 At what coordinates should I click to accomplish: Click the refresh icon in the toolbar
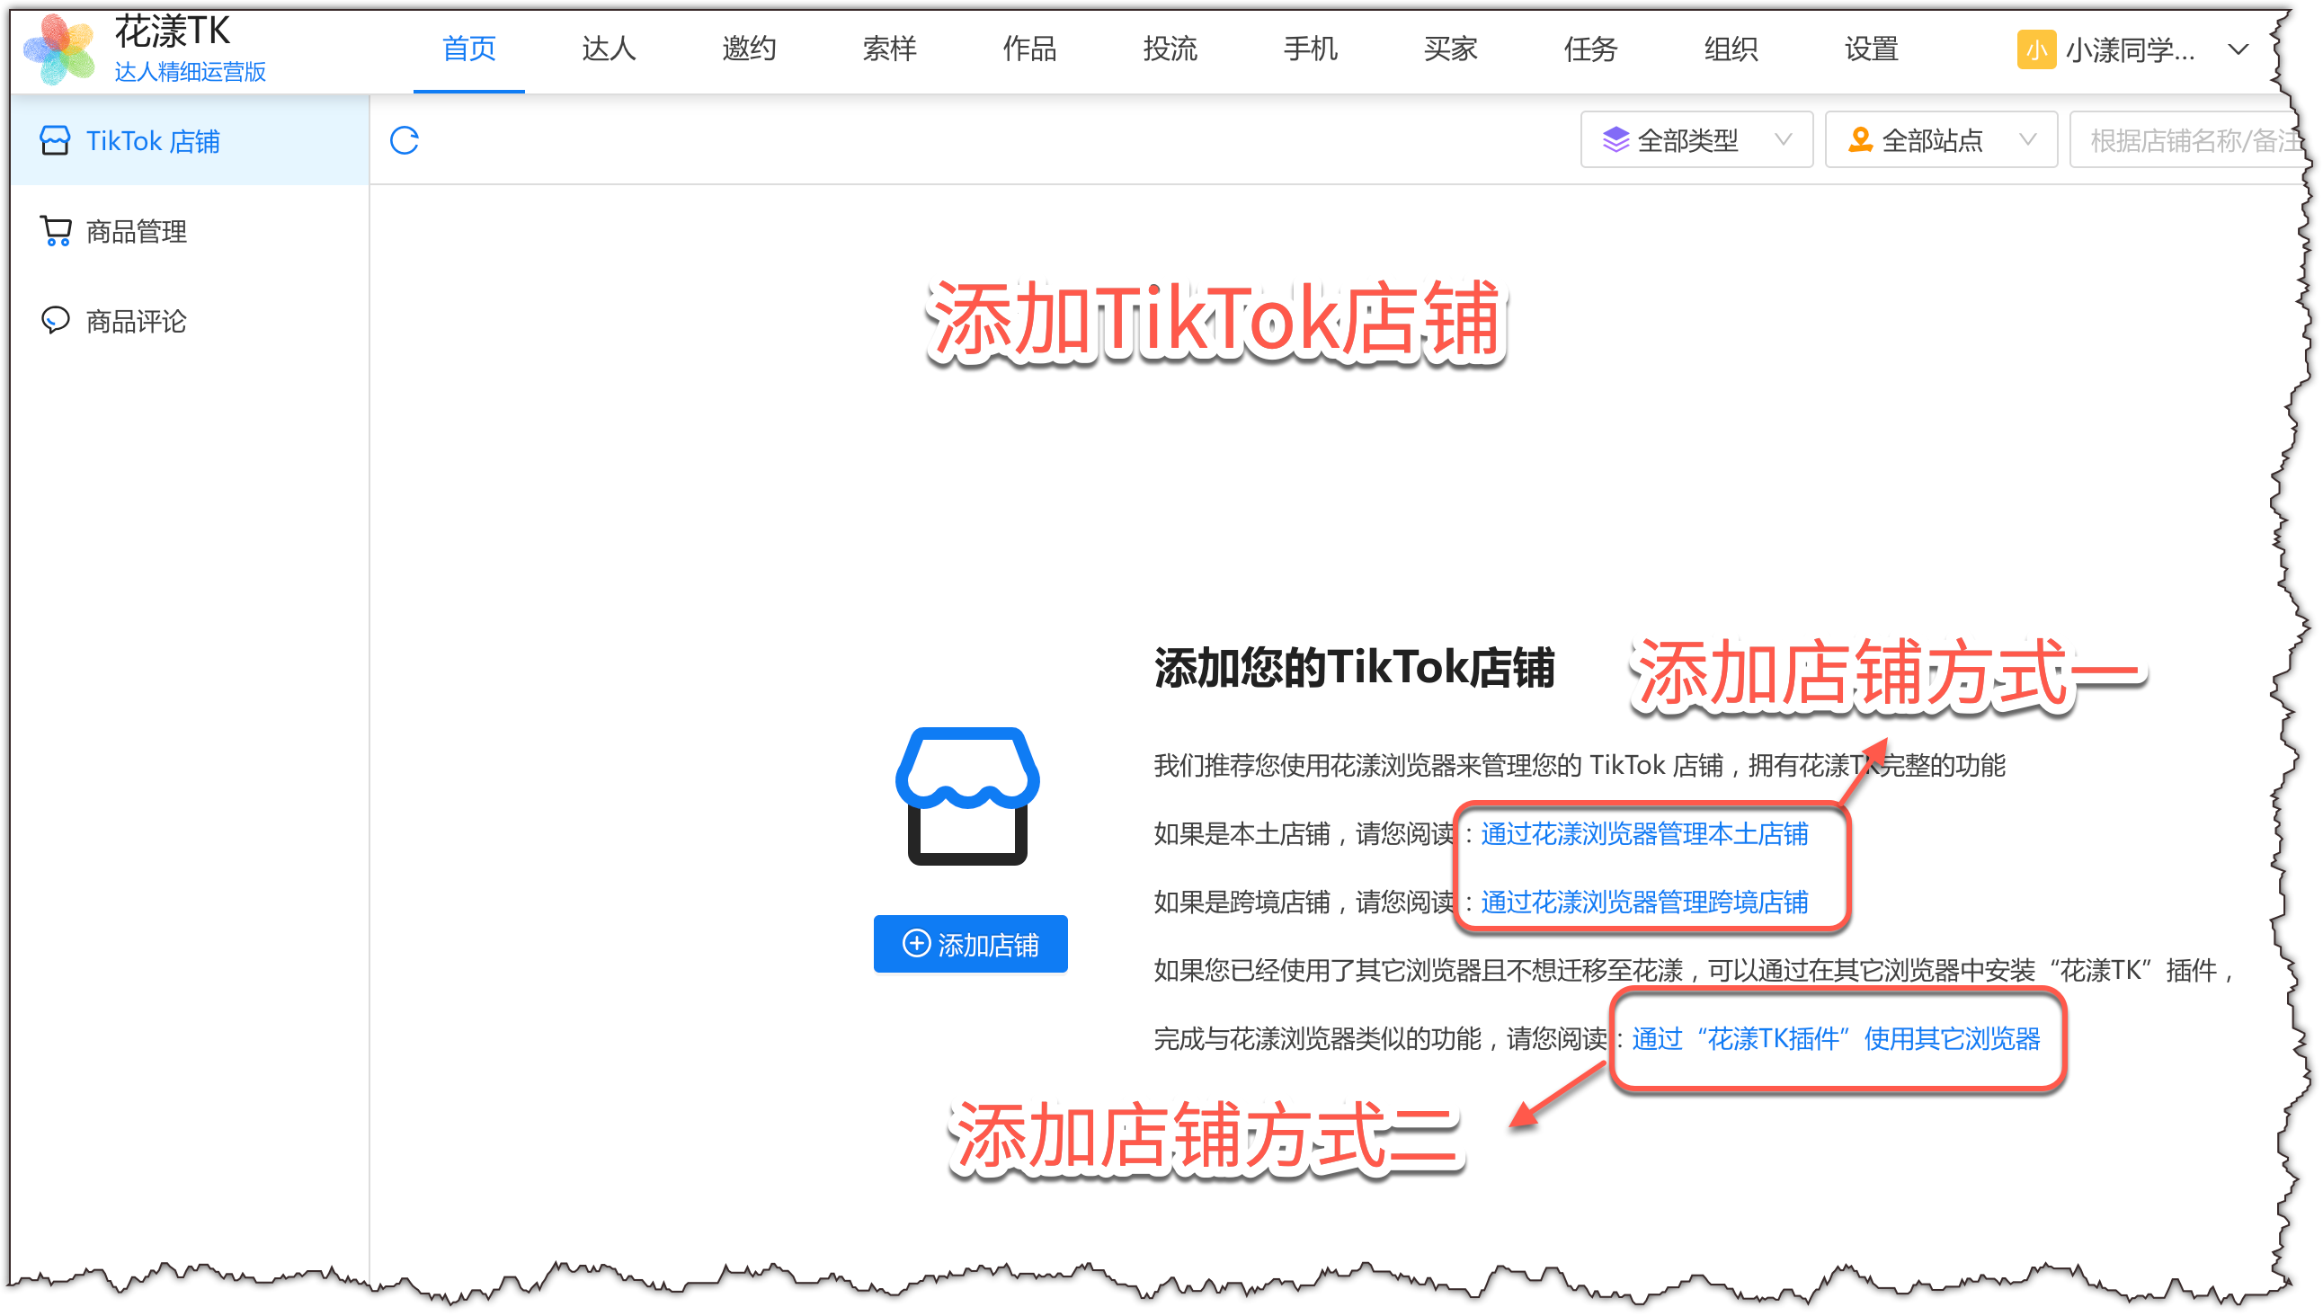[404, 140]
